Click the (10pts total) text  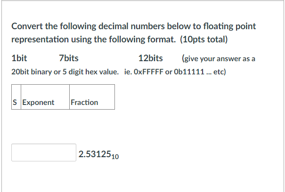(x=204, y=40)
